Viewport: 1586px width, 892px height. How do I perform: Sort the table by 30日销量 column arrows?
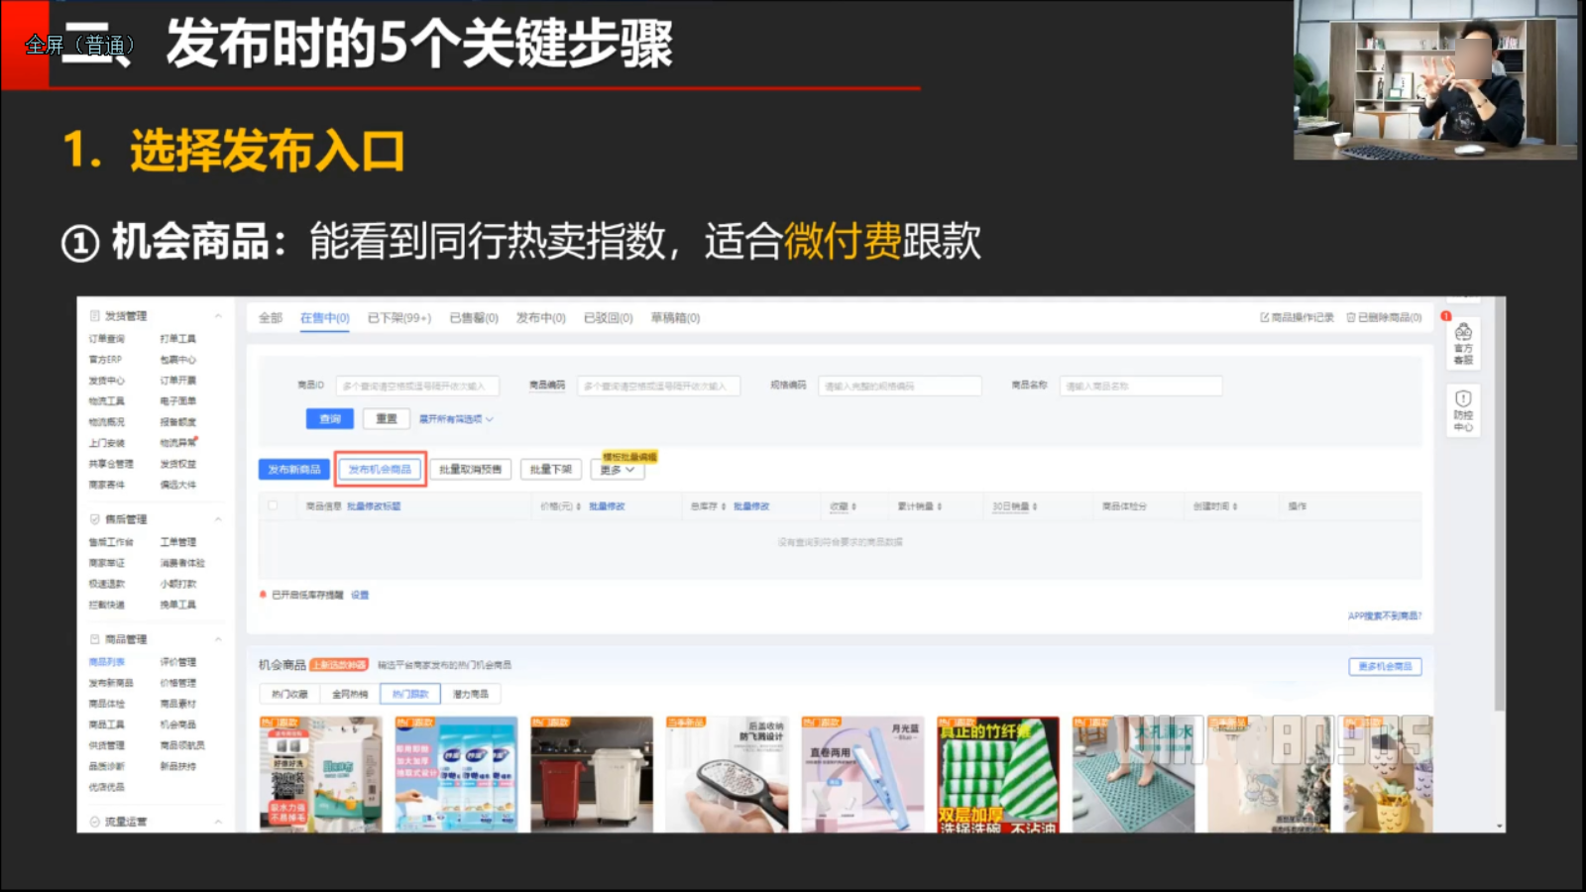pos(1035,506)
